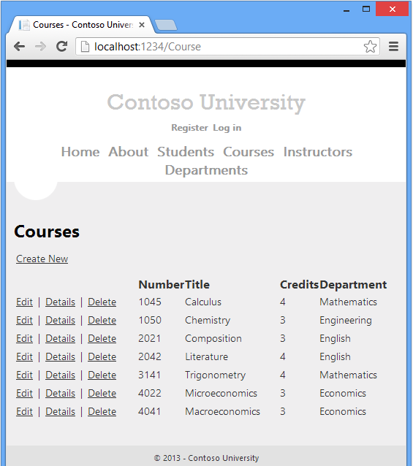The width and height of the screenshot is (413, 466).
Task: Go to About in navigation
Action: [x=128, y=152]
